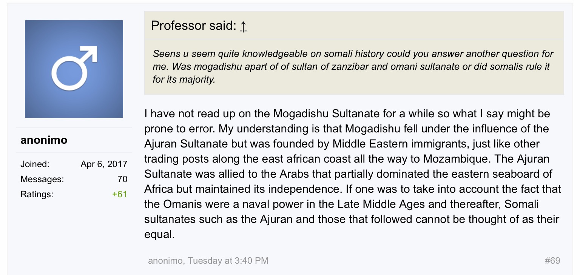View the messages count 70
The height and width of the screenshot is (275, 580).
click(x=122, y=180)
